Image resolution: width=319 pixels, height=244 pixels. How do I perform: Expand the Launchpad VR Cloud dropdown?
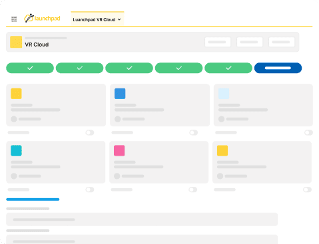pos(97,19)
